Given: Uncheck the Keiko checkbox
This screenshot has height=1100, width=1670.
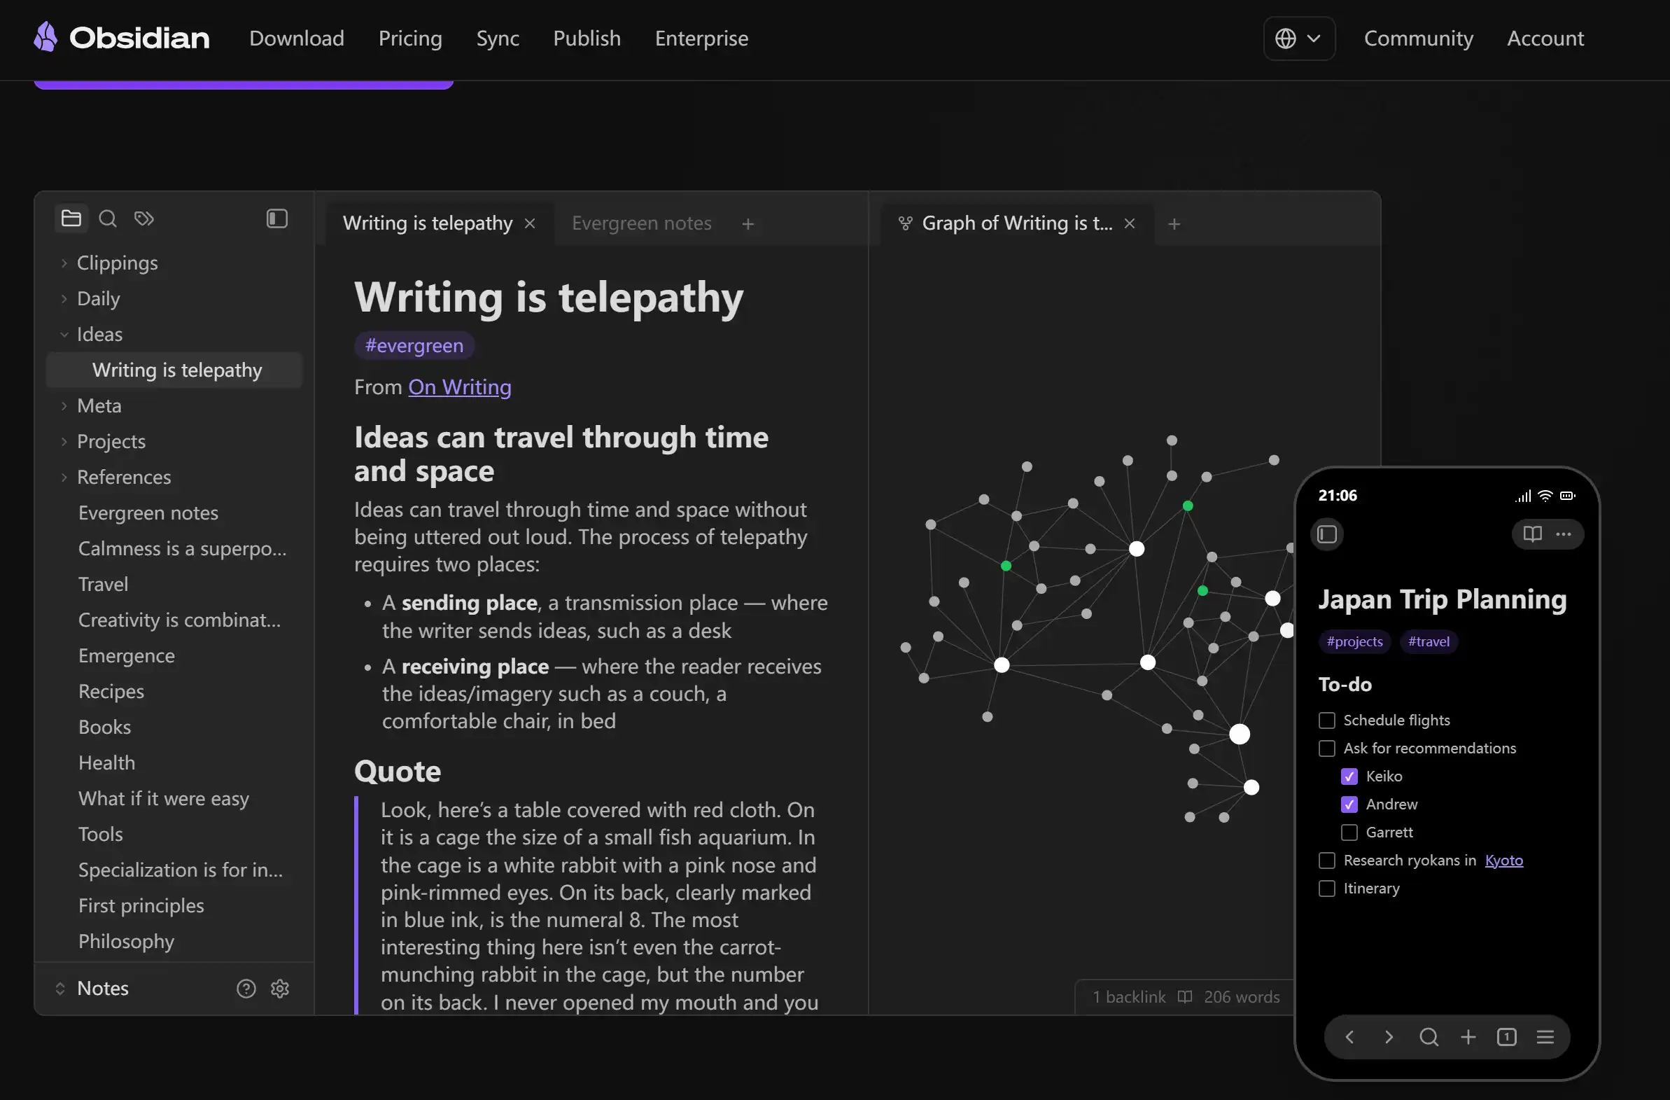Looking at the screenshot, I should (x=1349, y=777).
